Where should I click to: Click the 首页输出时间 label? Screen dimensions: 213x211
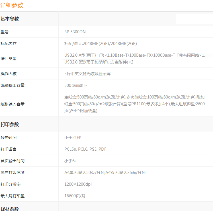(x=13, y=161)
